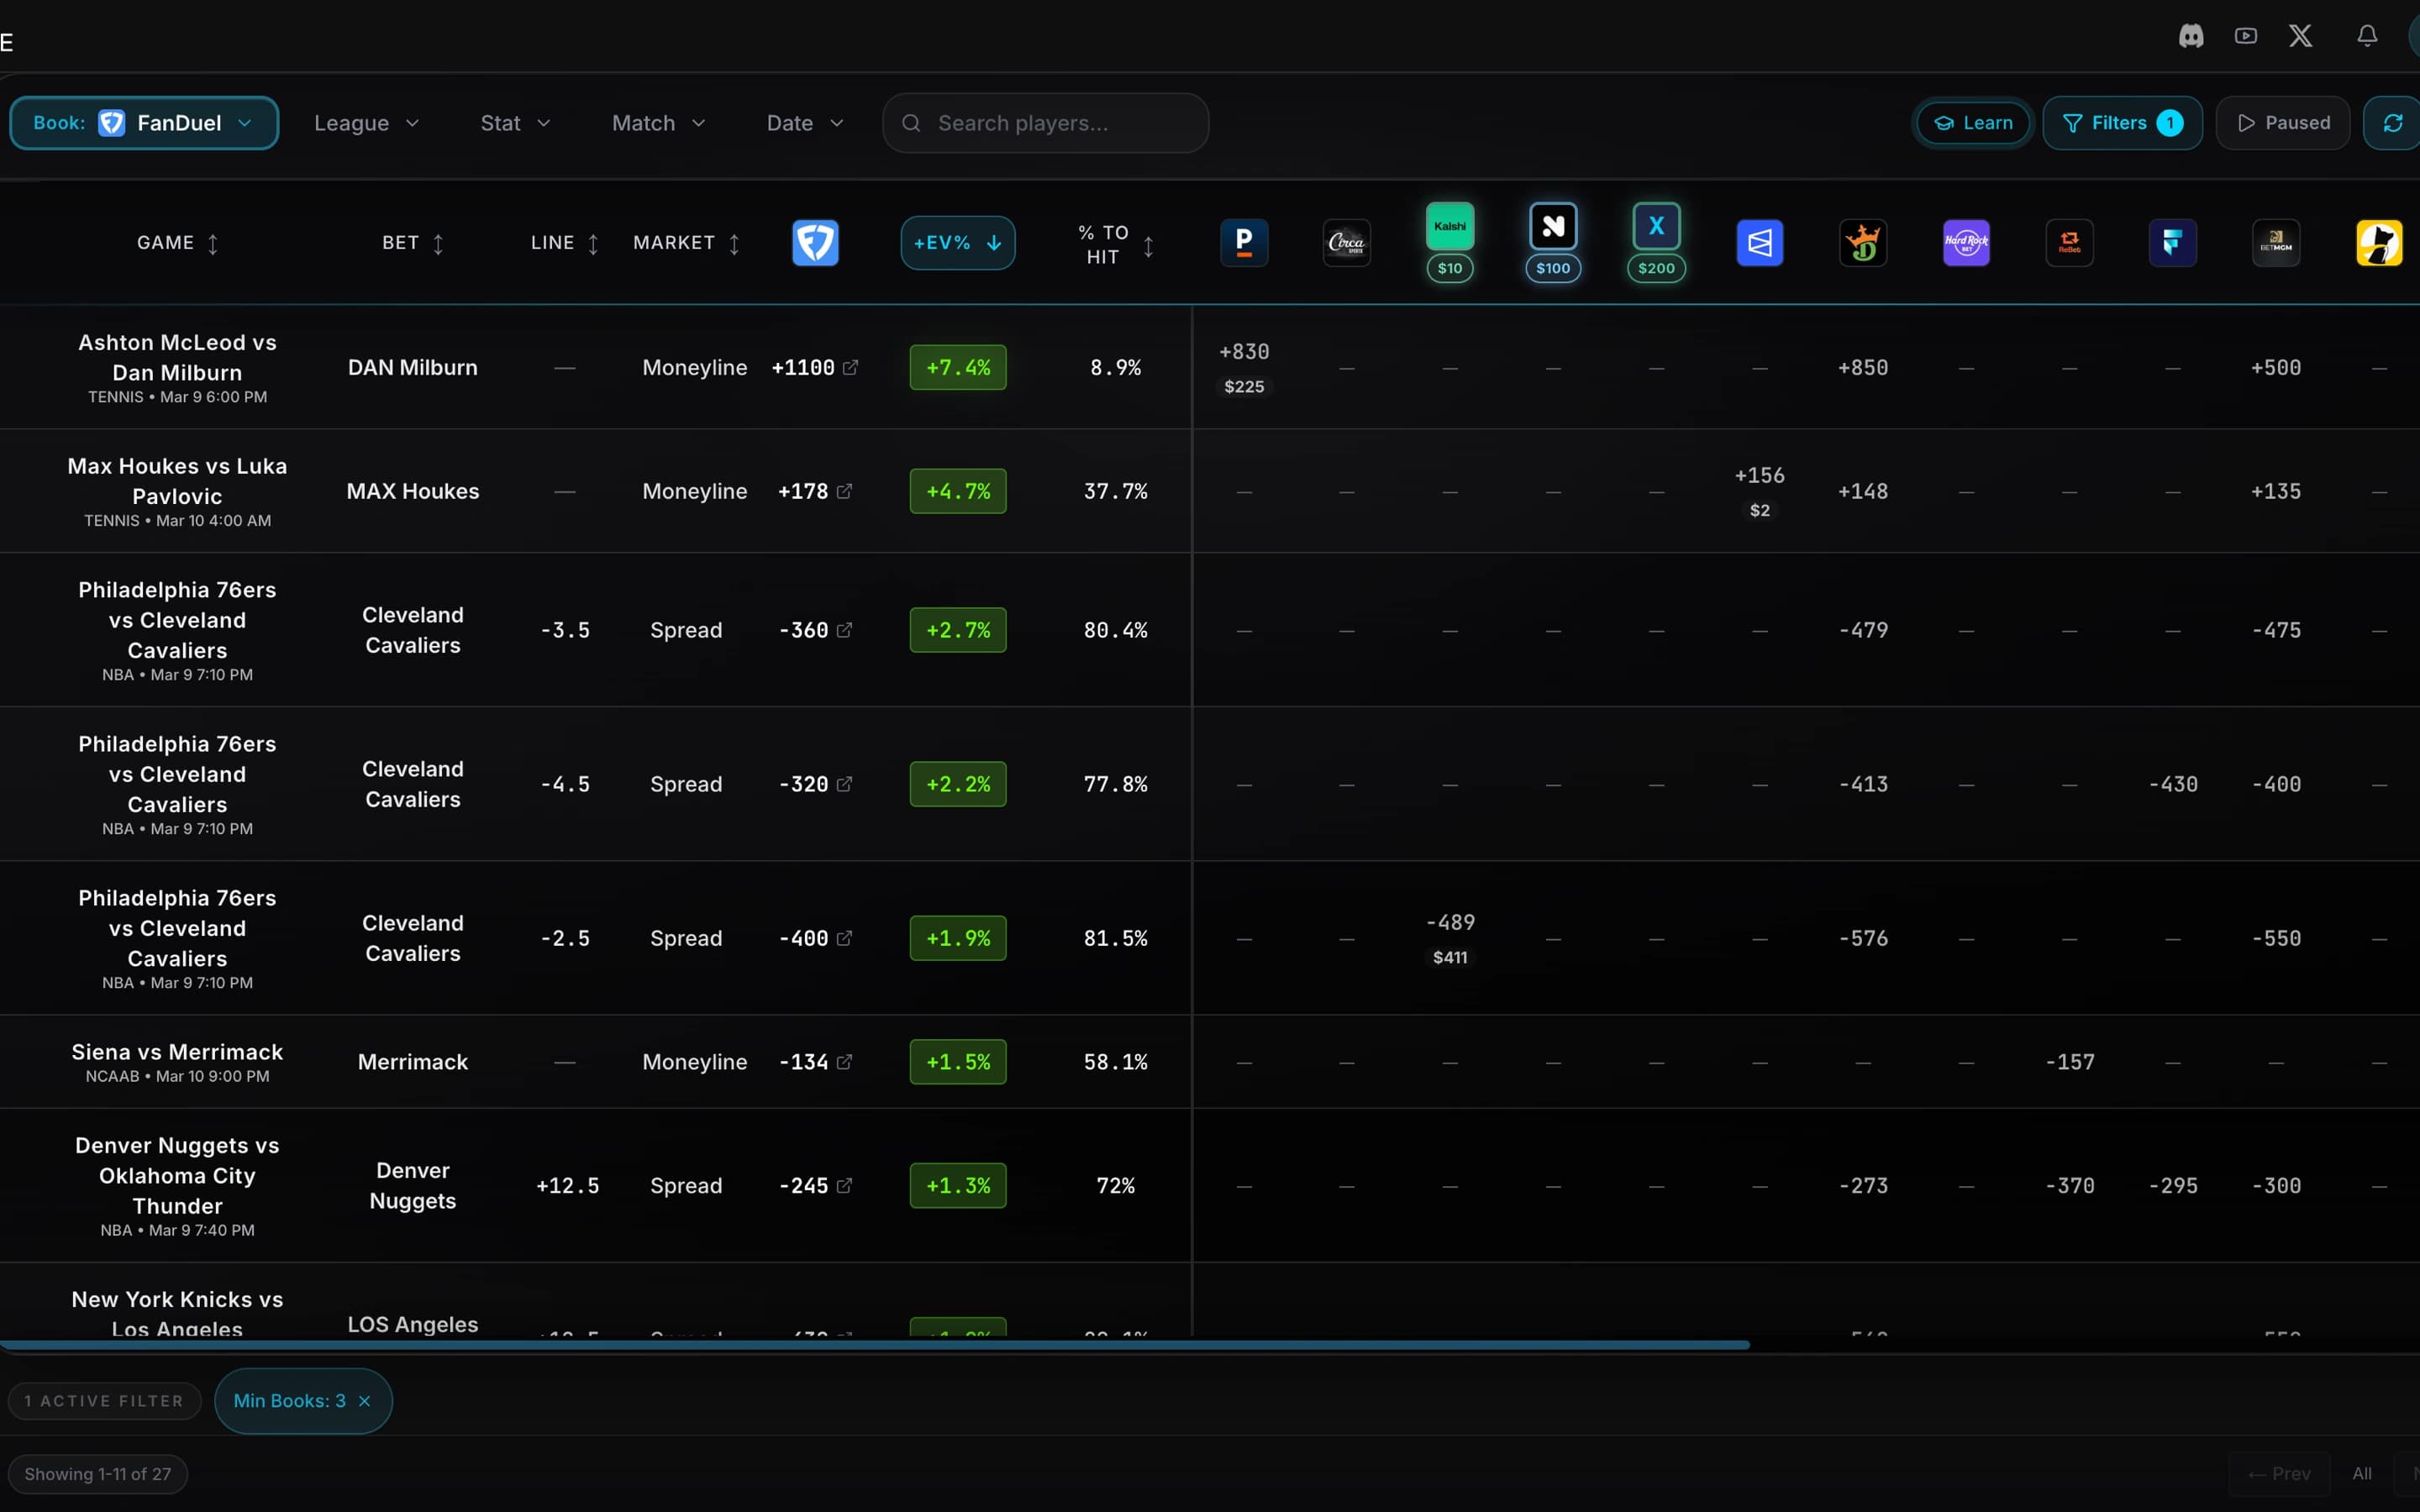This screenshot has width=2420, height=1512.
Task: Select the Circa Sports column icon
Action: point(1345,242)
